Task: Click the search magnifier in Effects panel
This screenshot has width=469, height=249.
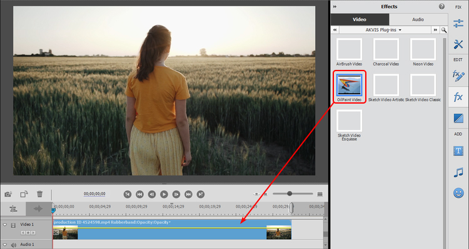Action: (x=444, y=30)
